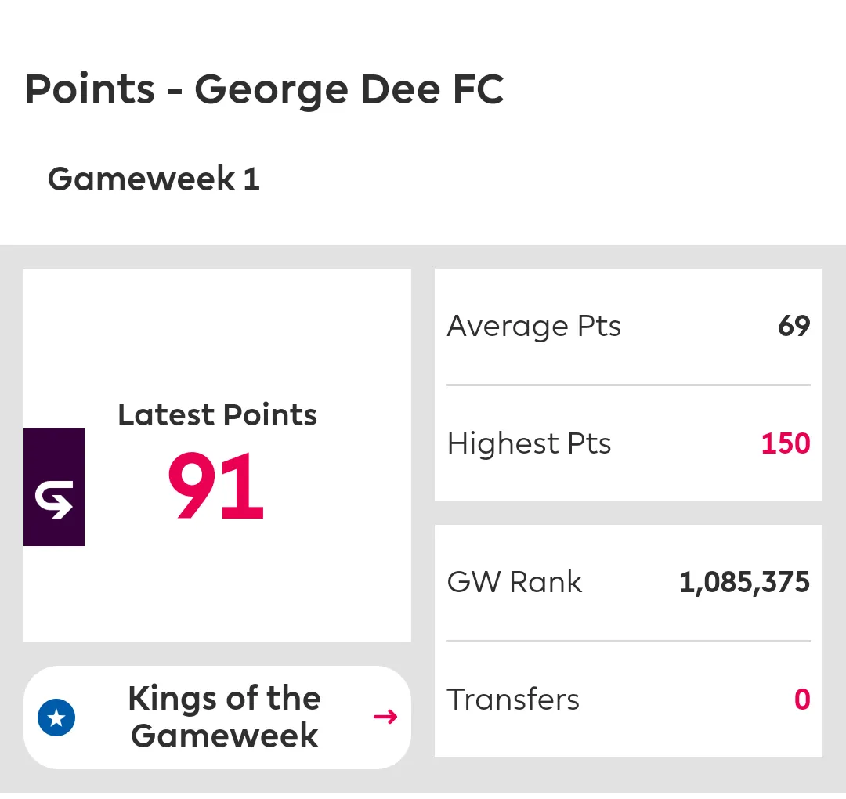Click the Points - George Dee FC title
The height and width of the screenshot is (799, 846).
[264, 89]
